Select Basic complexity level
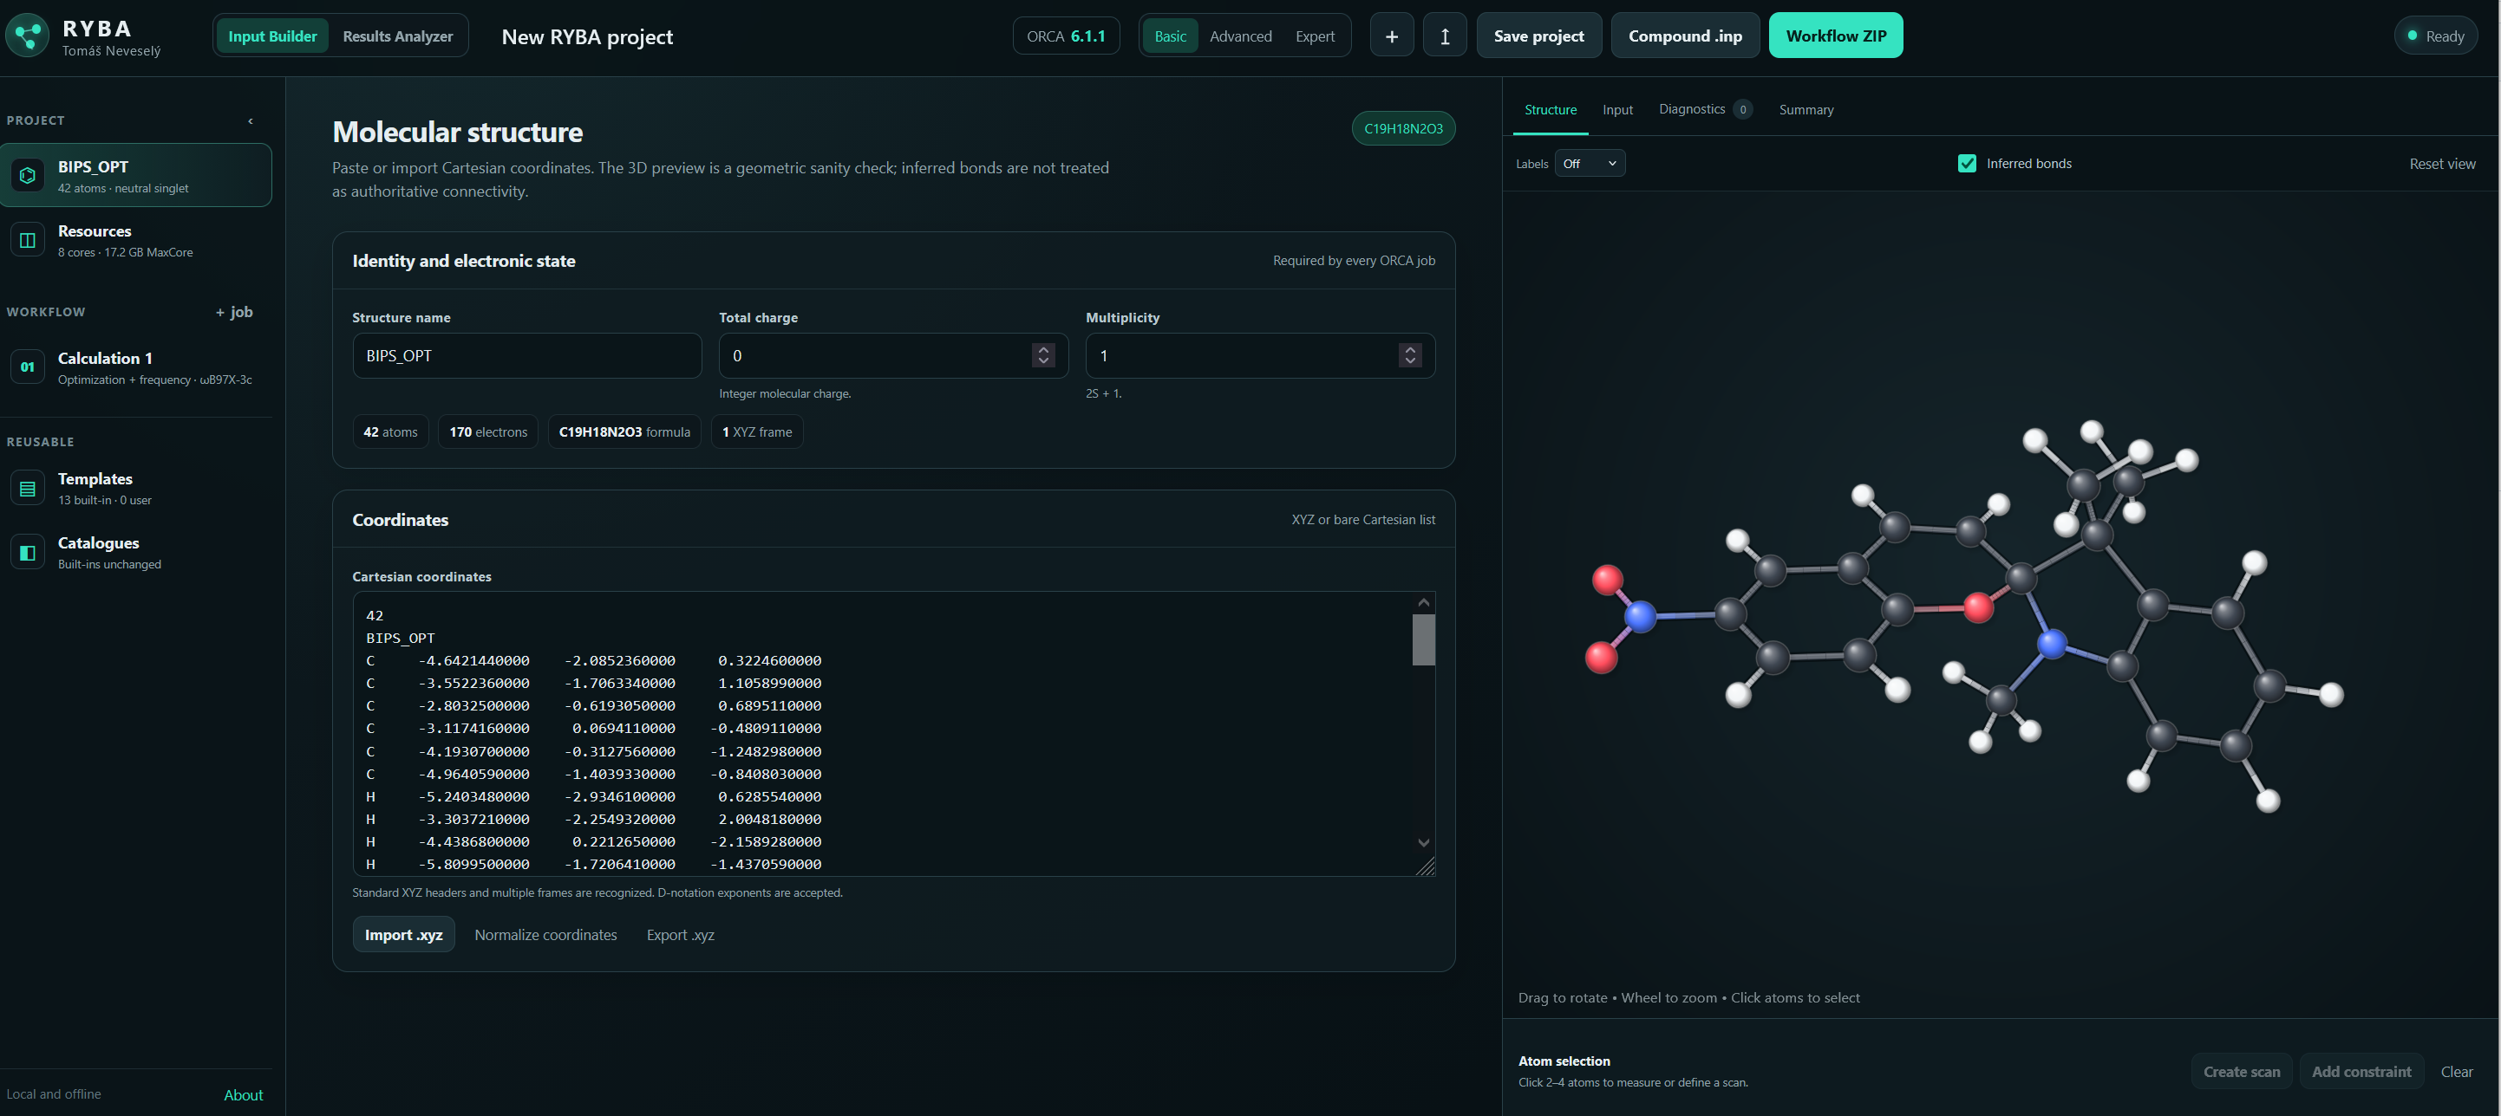The width and height of the screenshot is (2501, 1116). pos(1170,36)
